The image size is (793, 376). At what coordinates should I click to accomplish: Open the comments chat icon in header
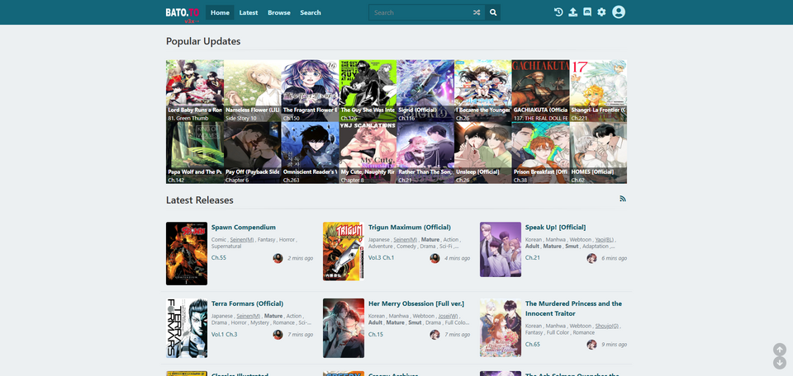coord(587,12)
